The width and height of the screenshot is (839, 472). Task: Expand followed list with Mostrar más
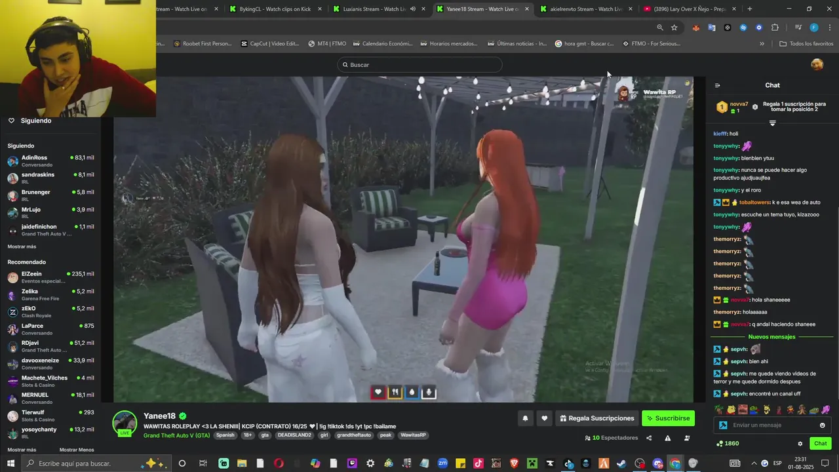[22, 246]
